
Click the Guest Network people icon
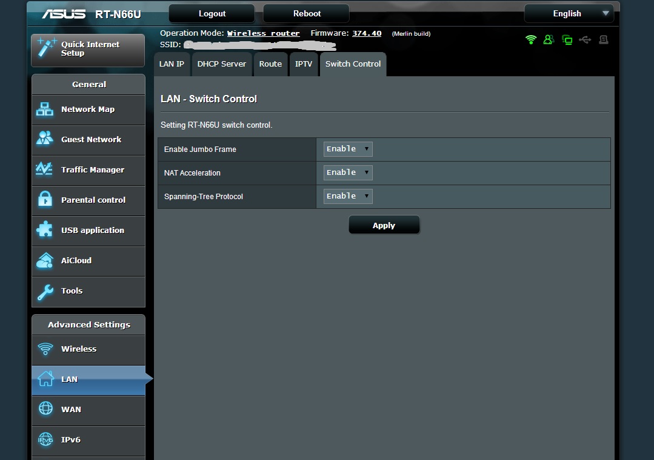(45, 138)
